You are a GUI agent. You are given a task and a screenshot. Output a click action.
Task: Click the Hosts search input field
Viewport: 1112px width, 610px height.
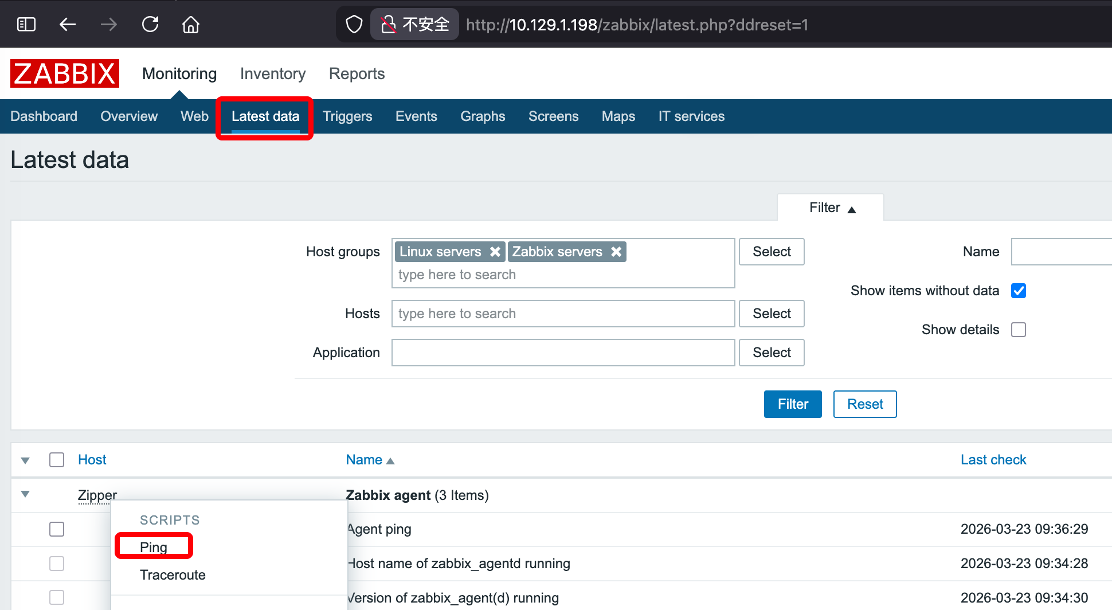[563, 314]
